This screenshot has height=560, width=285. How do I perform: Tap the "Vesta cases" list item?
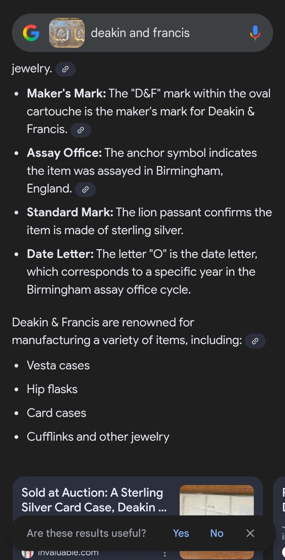[58, 365]
